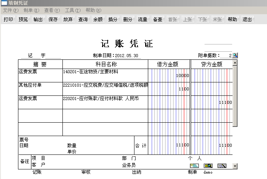Click 预览 in the toolbar
This screenshot has width=267, height=179.
(x=23, y=20)
